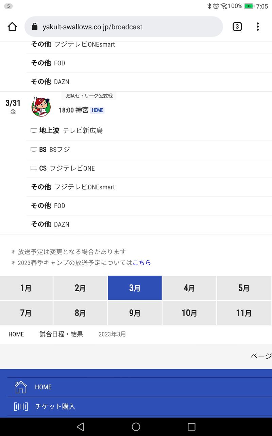Select the 2月 month tab
This screenshot has width=272, height=436.
(x=80, y=288)
